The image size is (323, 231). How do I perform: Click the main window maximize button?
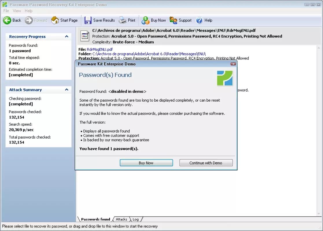[313, 5]
